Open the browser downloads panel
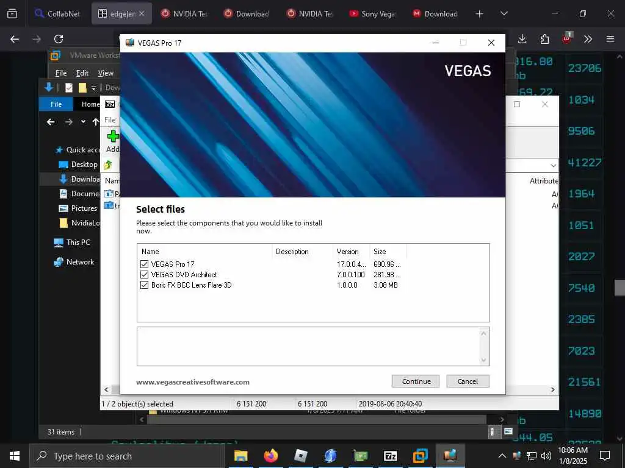Viewport: 625px width, 468px height. coord(522,39)
